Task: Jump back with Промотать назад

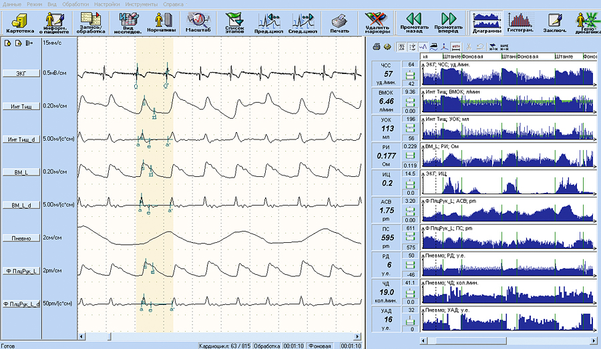Action: [x=414, y=22]
